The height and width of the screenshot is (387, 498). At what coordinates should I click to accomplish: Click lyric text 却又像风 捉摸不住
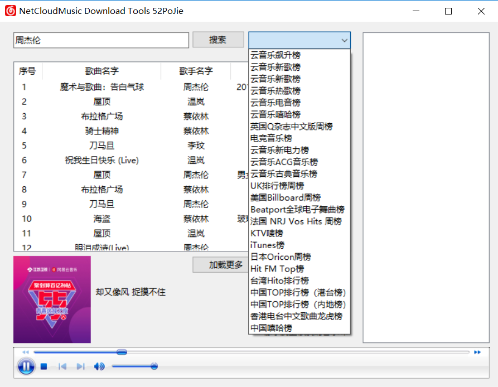(x=130, y=292)
